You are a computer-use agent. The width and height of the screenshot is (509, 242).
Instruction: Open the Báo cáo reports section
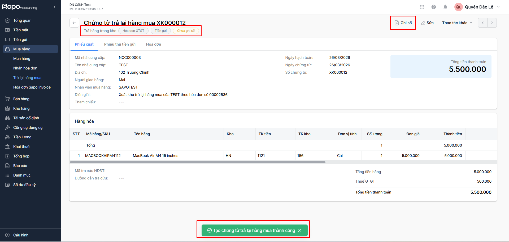(x=20, y=166)
